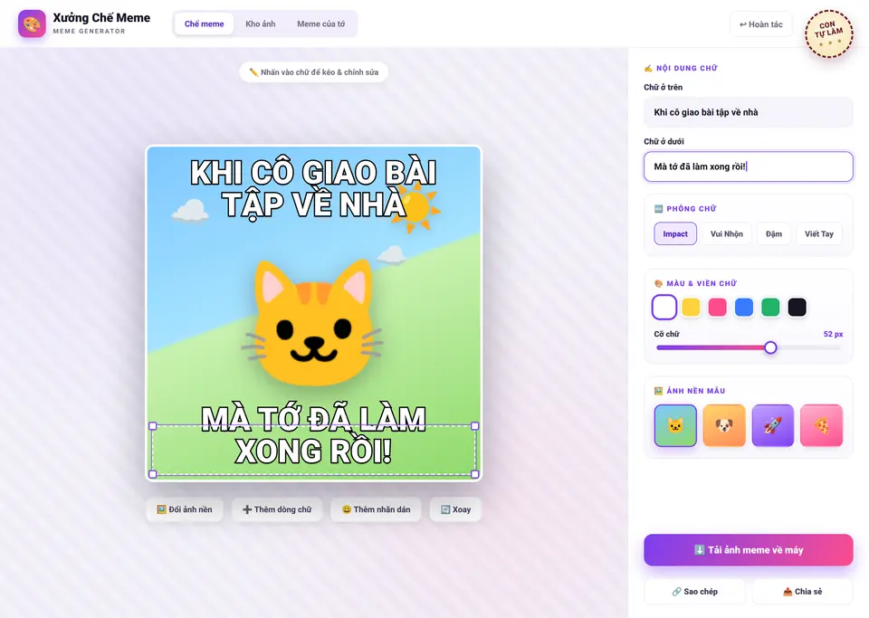The height and width of the screenshot is (618, 869).
Task: Click the 'Nhấn vào chữ để kéo & chỉnh sửa' hint
Action: click(x=314, y=72)
